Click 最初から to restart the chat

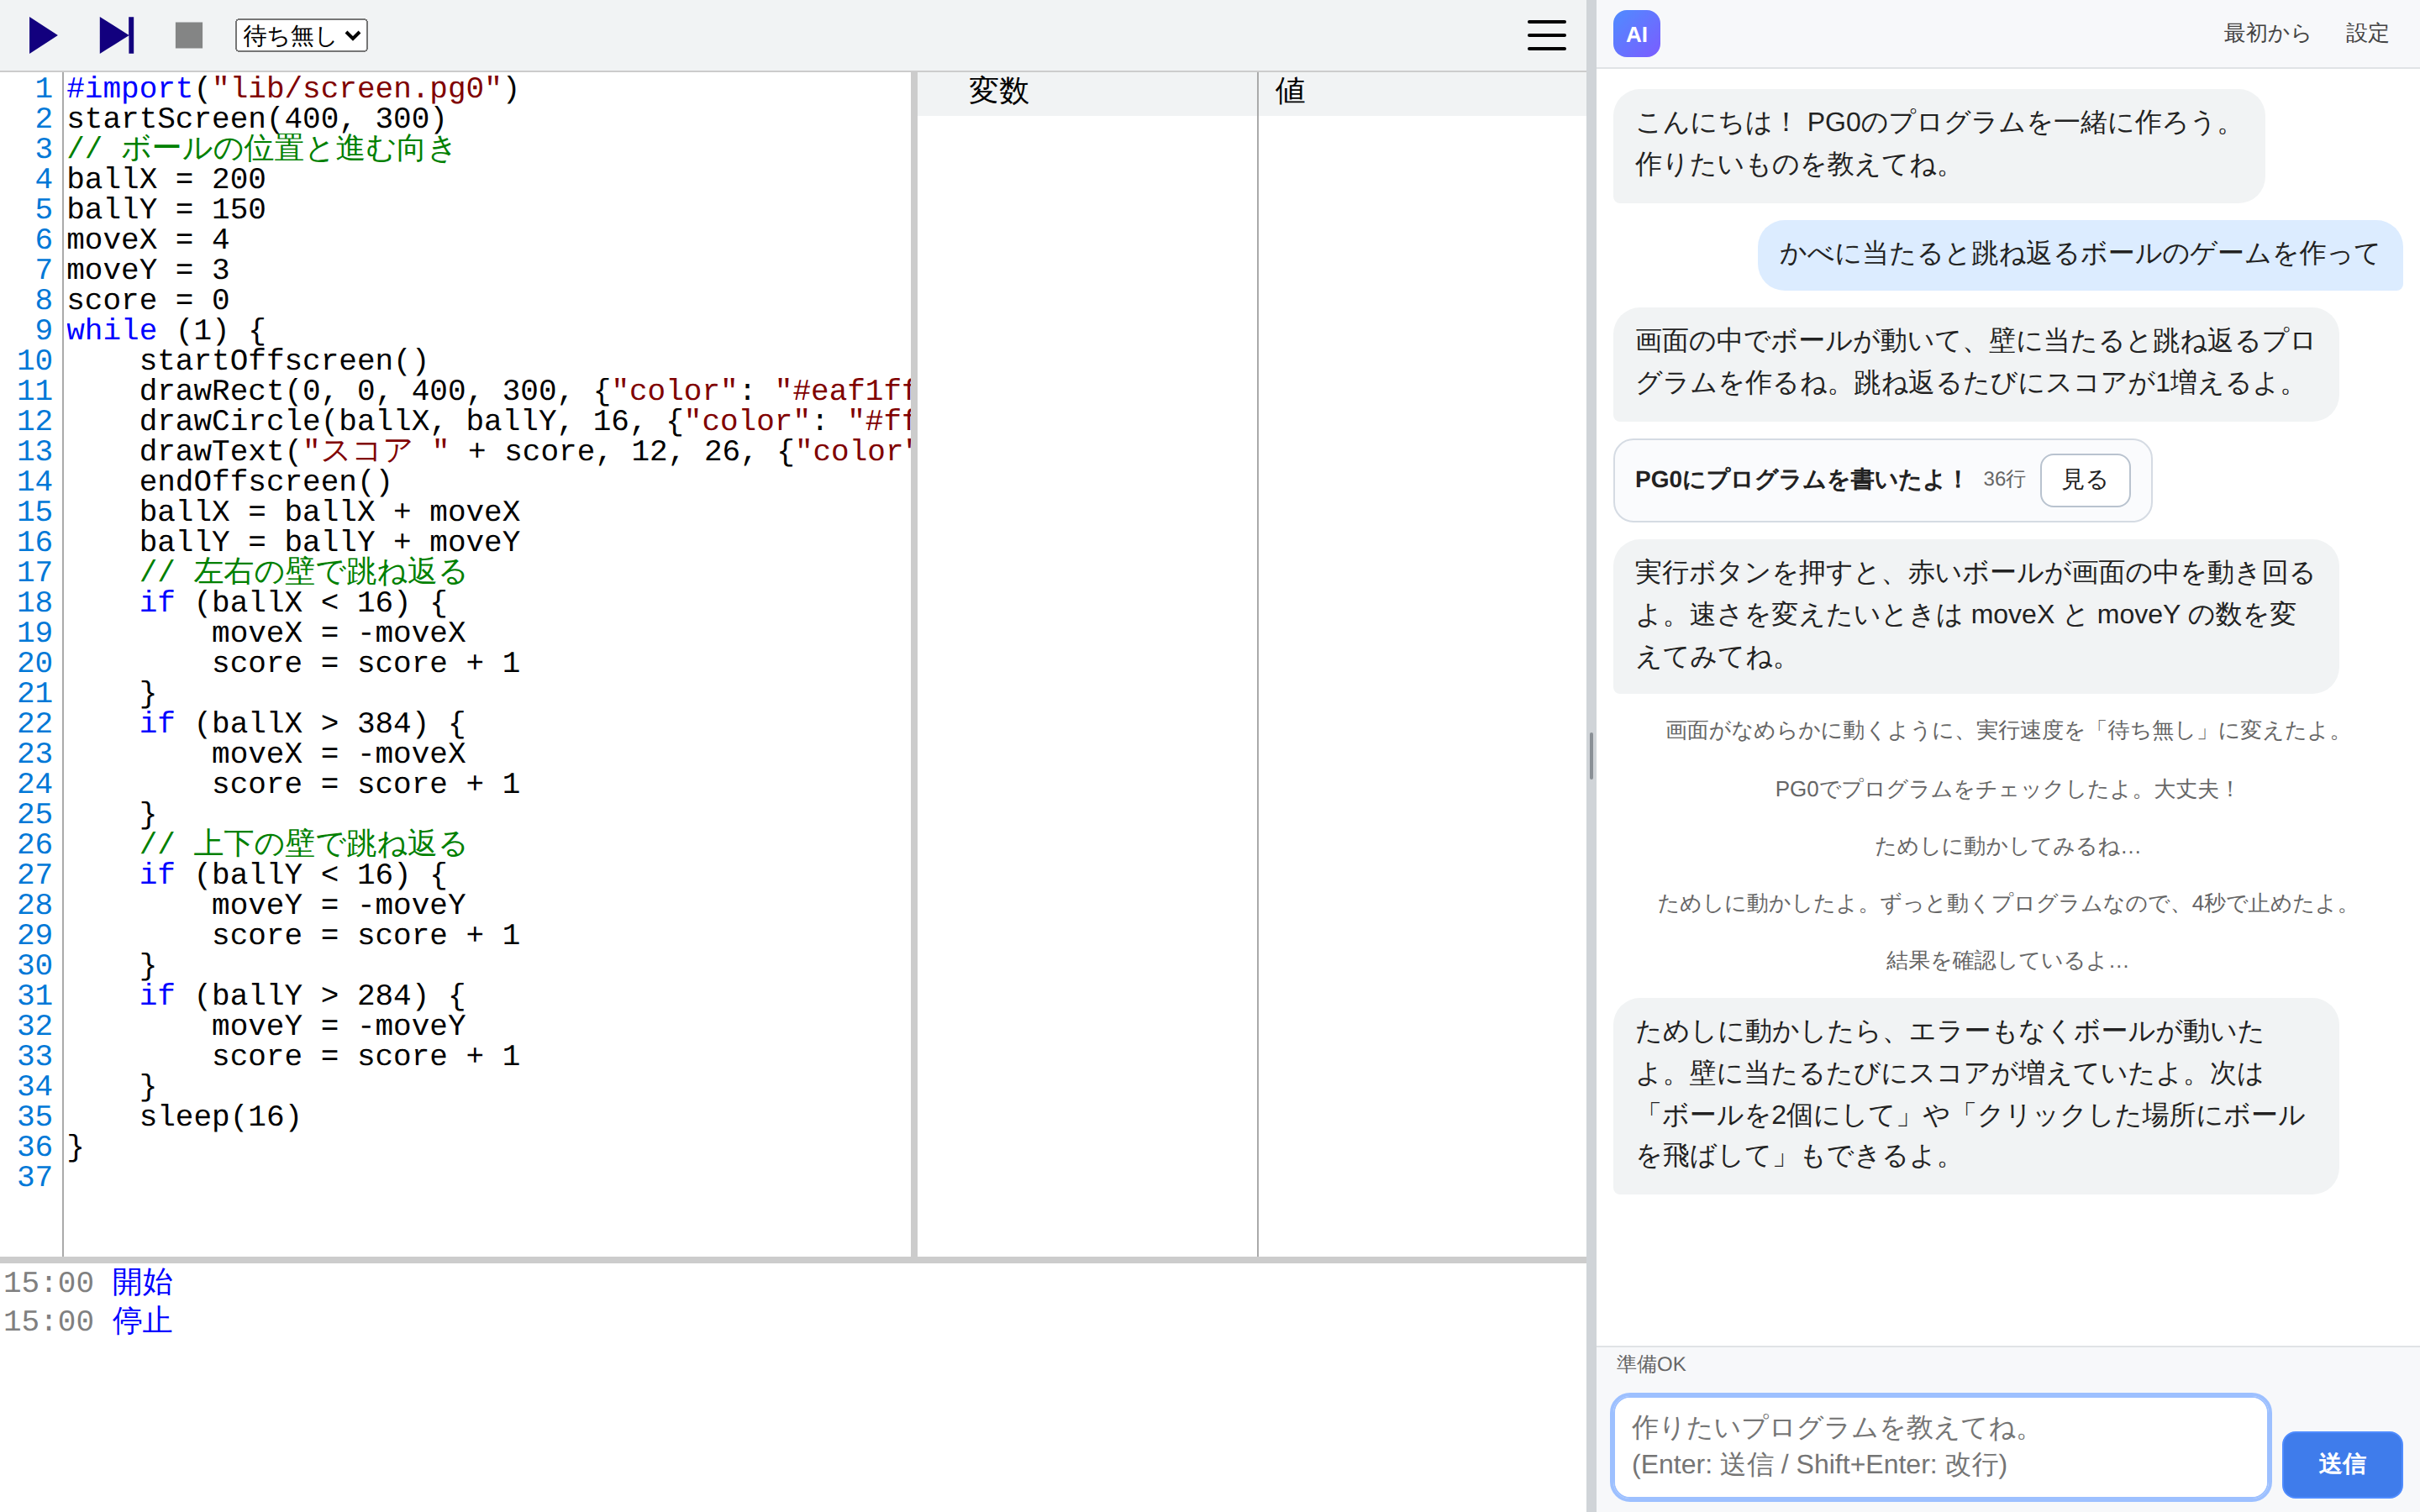tap(2266, 33)
